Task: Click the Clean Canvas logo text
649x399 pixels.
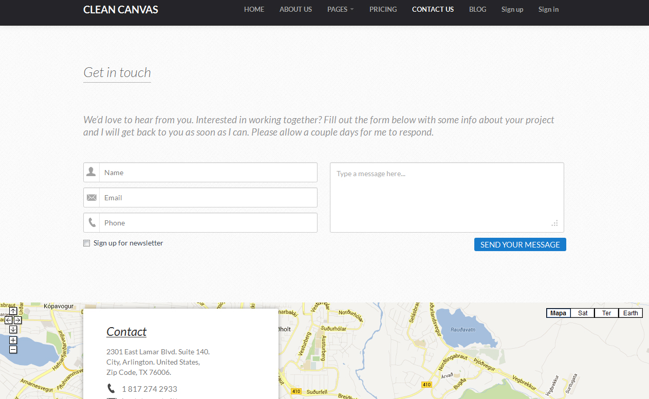Action: (x=121, y=9)
